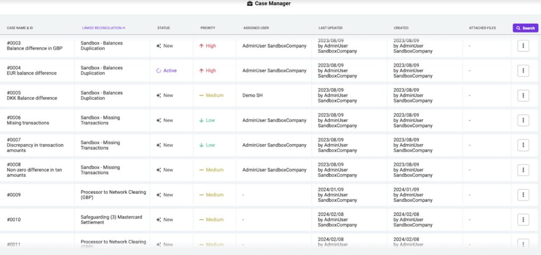Open the kebab menu for case #0010
This screenshot has height=255, width=541.
click(523, 220)
